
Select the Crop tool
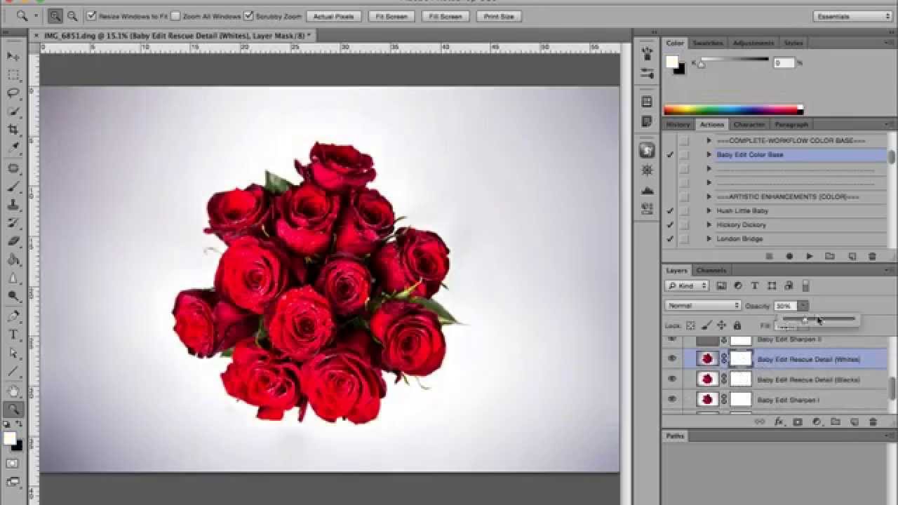(x=13, y=129)
